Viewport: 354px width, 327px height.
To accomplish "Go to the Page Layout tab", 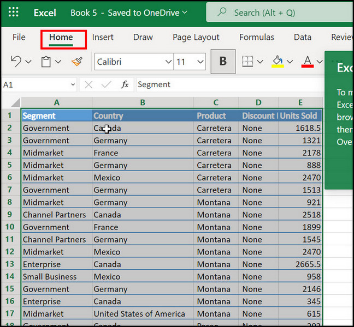I will [196, 37].
